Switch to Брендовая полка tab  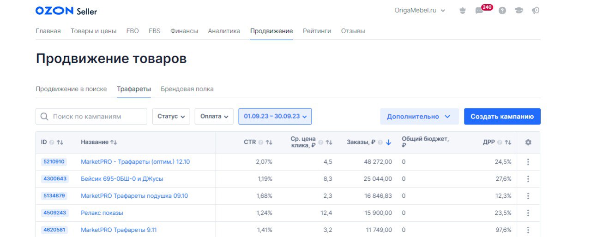(x=187, y=89)
